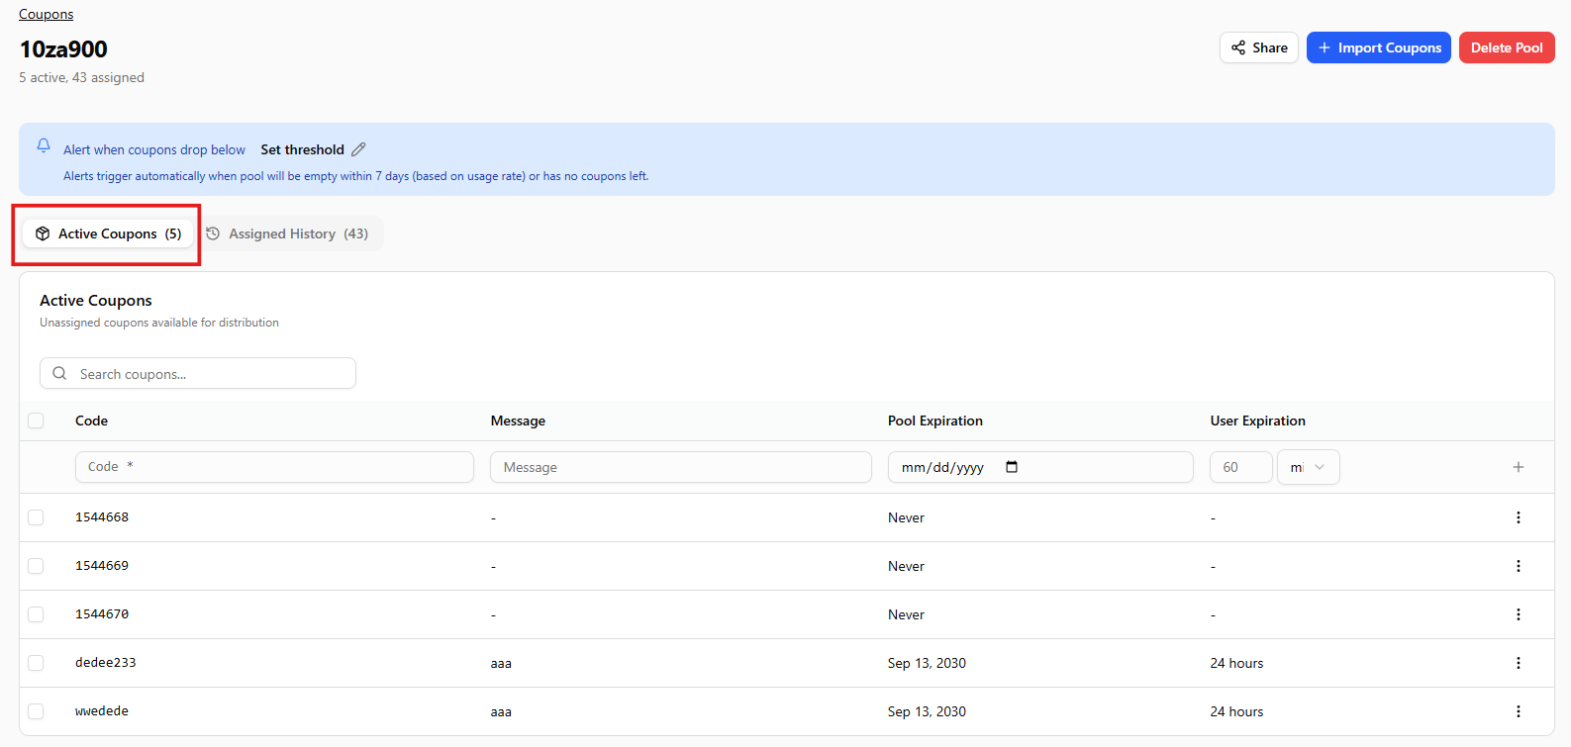This screenshot has height=747, width=1571.
Task: Open more options for coupon 1544668
Action: tap(1519, 517)
